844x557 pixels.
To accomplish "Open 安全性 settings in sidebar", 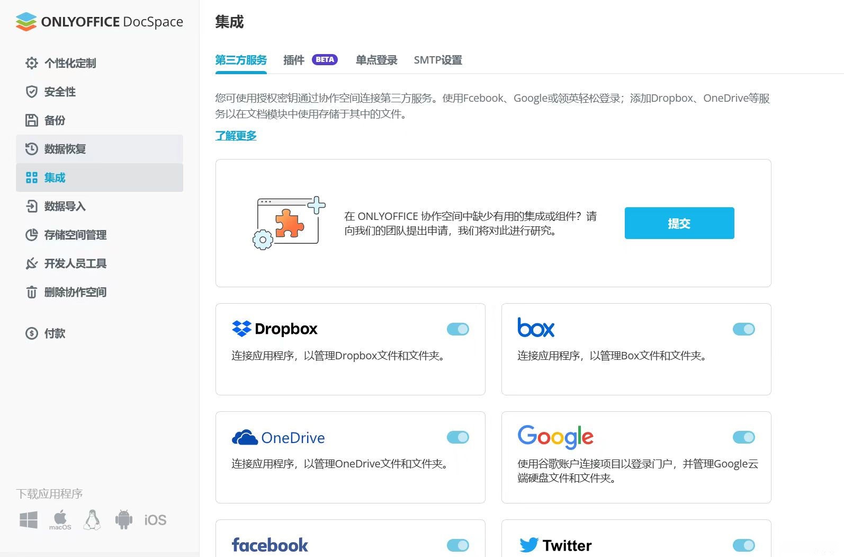I will 100,92.
